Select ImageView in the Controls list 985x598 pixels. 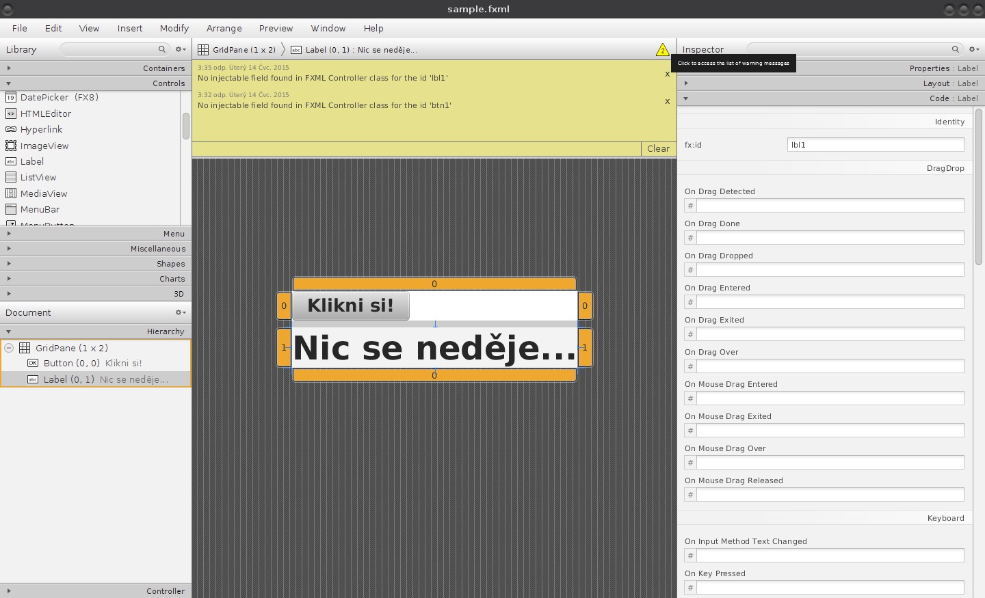44,146
